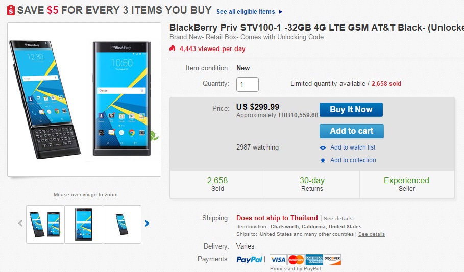The image size is (464, 272).
Task: Show previous thumbnails with left arrow
Action: pyautogui.click(x=20, y=224)
